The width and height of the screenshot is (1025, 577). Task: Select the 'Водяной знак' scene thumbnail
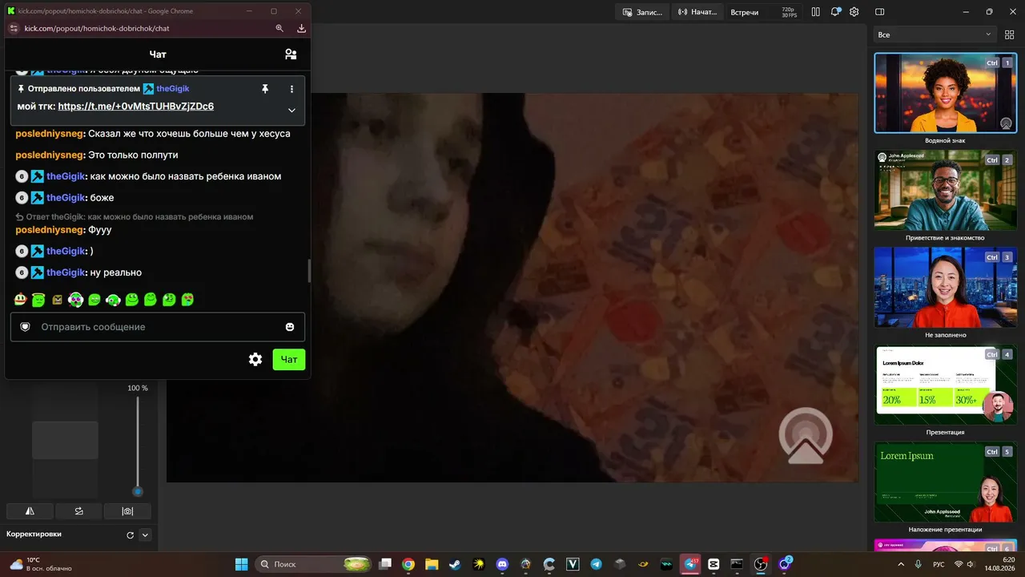(x=945, y=93)
